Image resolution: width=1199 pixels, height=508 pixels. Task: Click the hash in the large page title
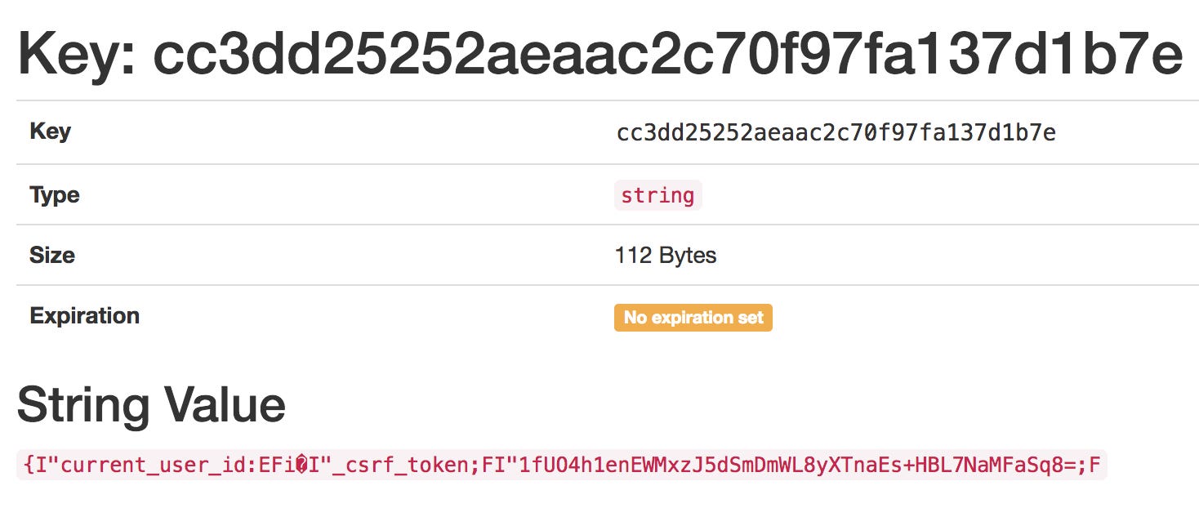click(668, 55)
